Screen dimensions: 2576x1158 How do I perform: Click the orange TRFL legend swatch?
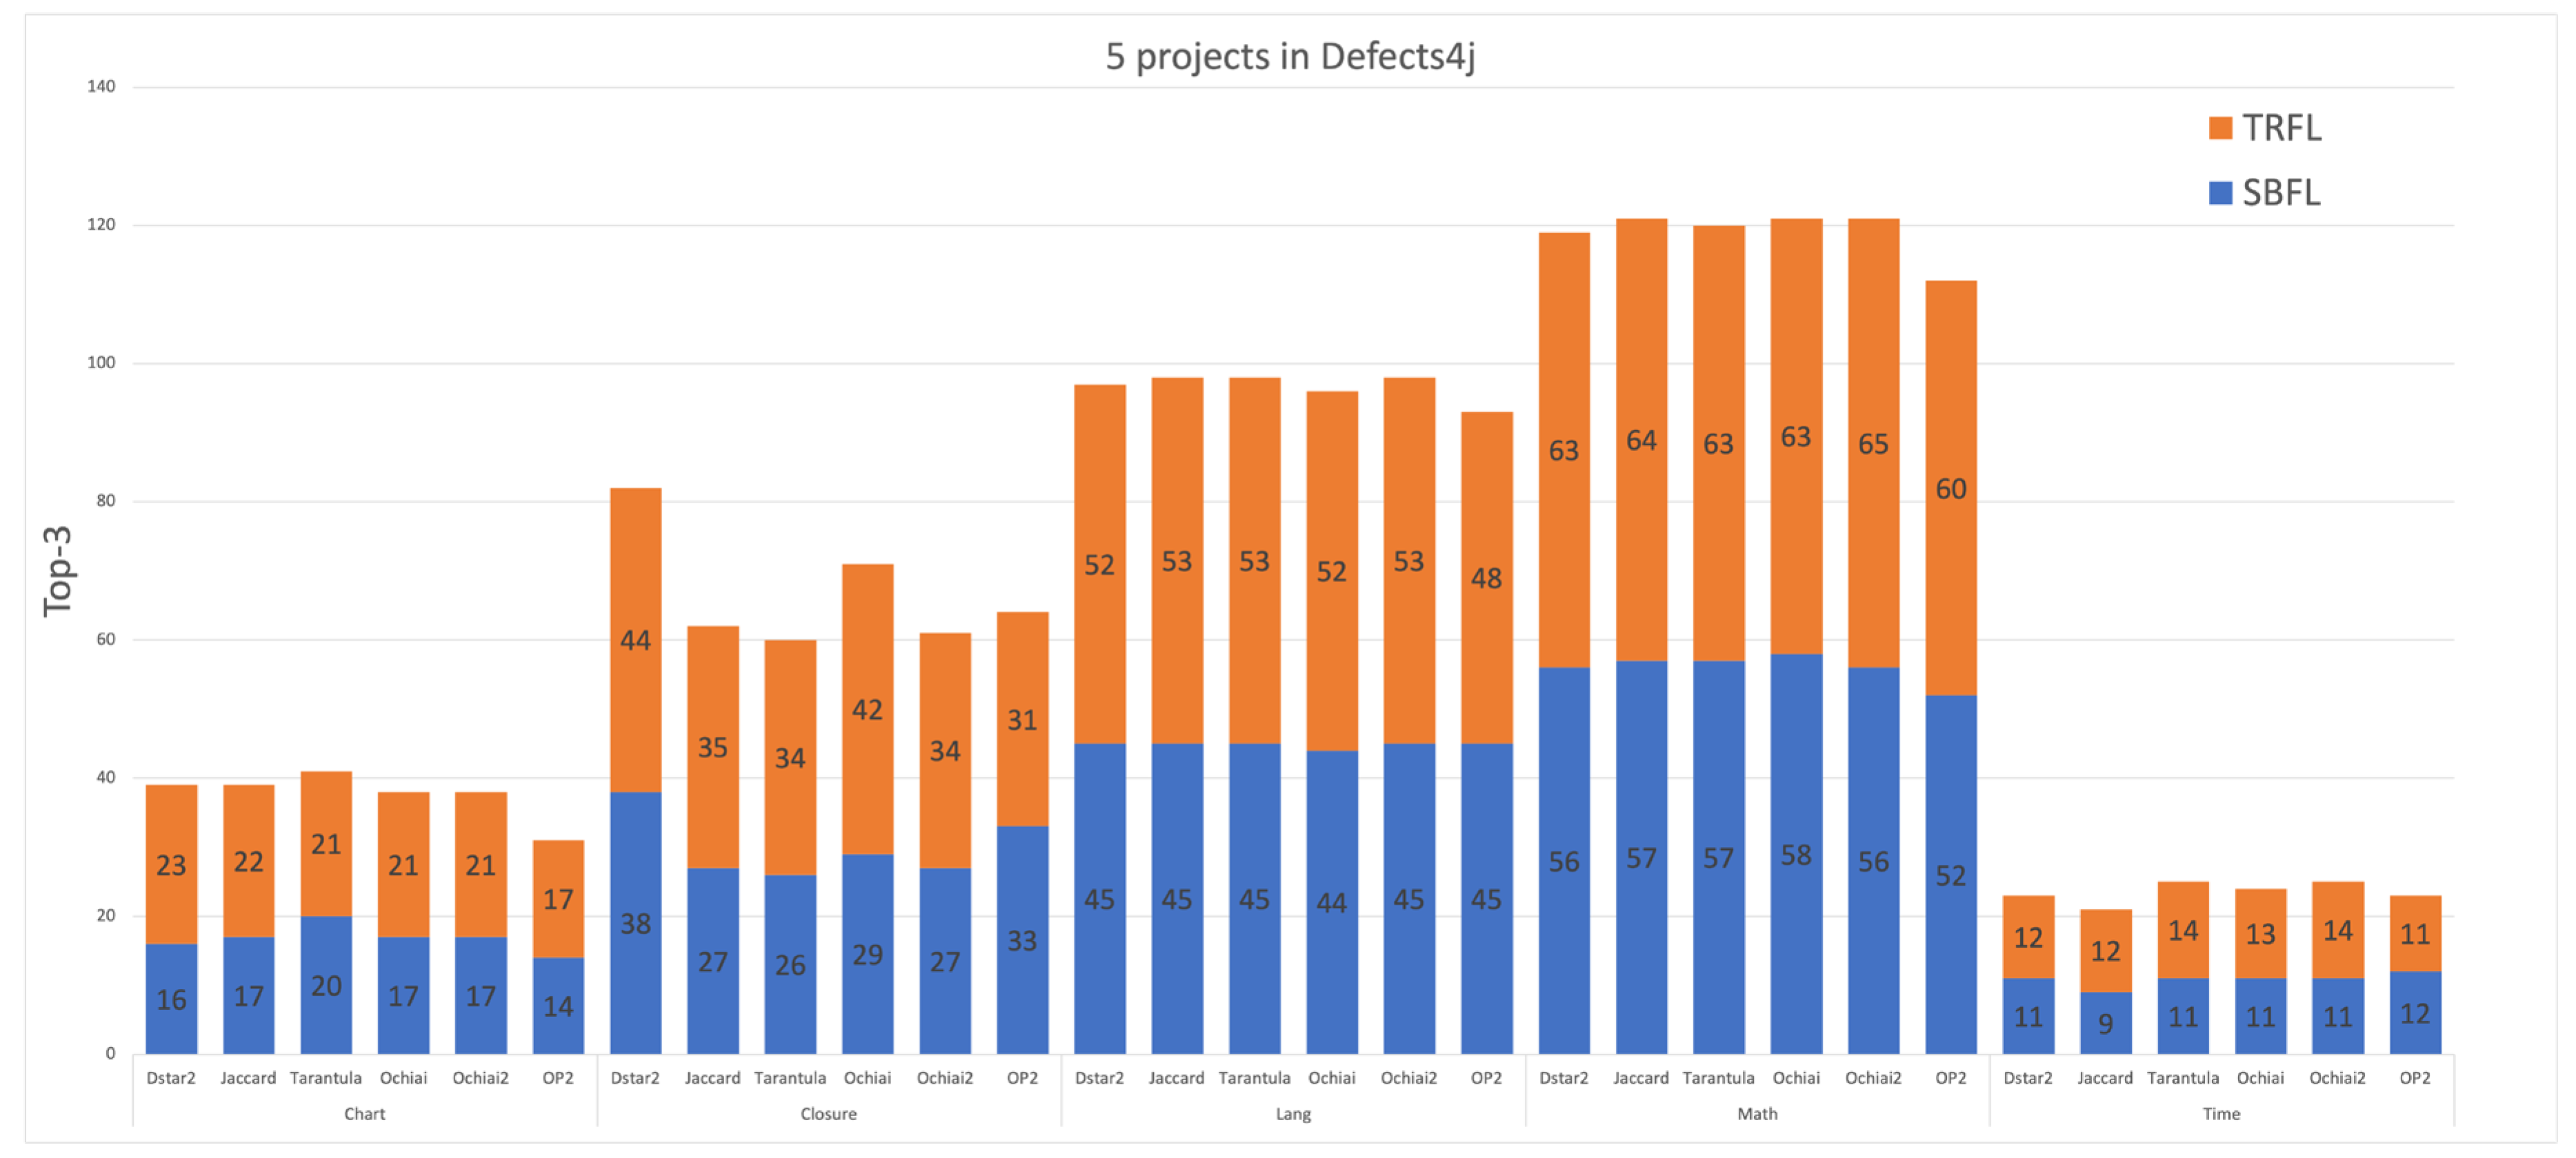[x=2220, y=128]
